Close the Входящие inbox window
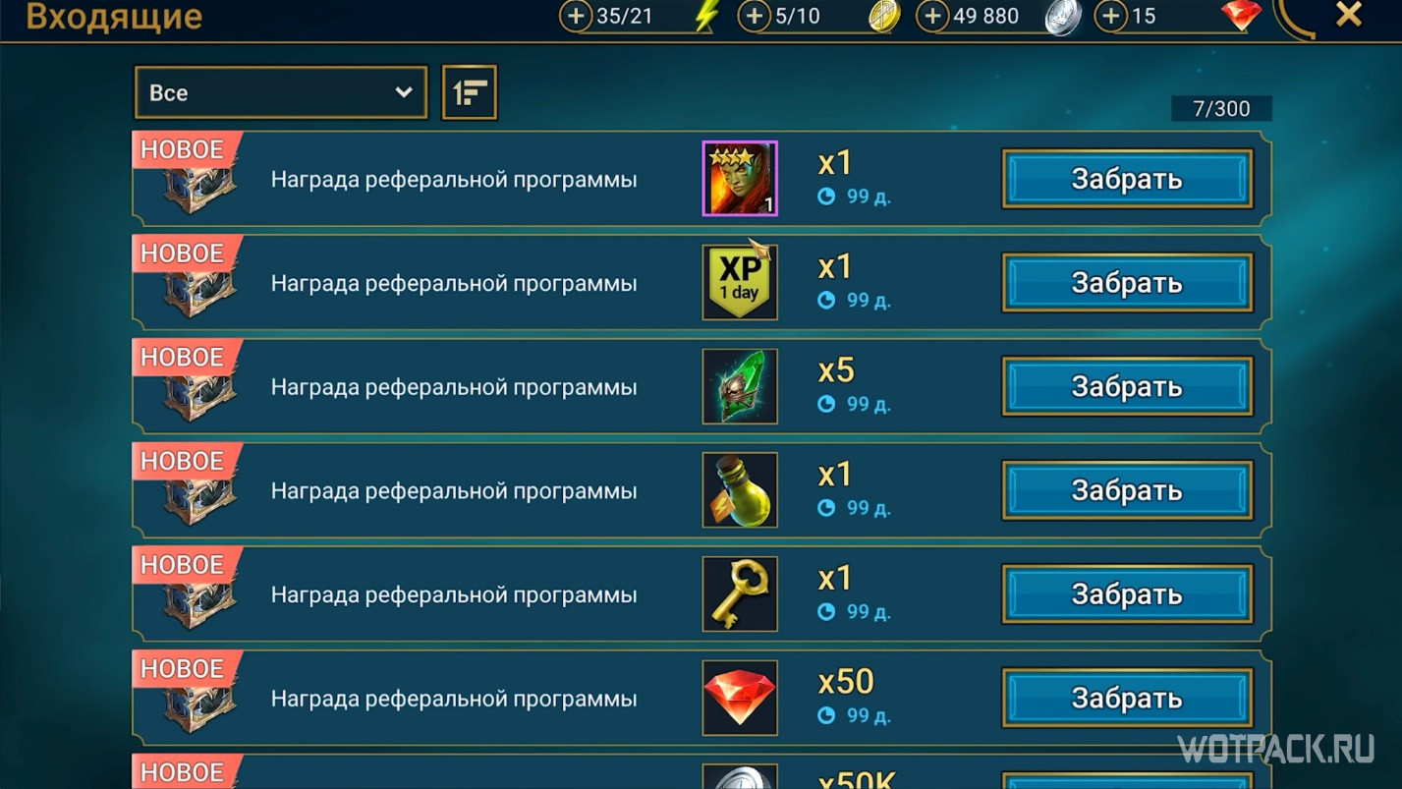The image size is (1402, 789). click(1349, 15)
